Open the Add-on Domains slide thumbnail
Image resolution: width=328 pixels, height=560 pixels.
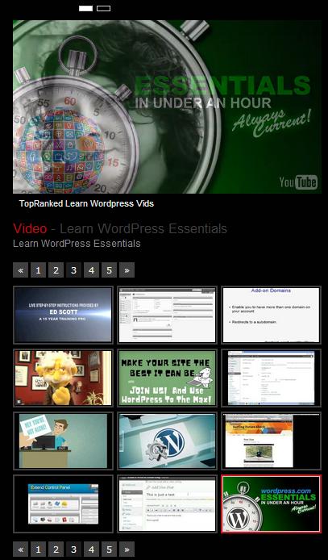click(271, 315)
